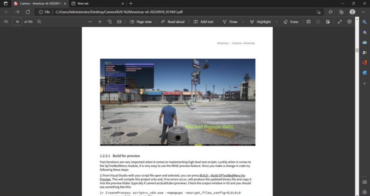Expand the Draw options dropdown arrow
Image resolution: width=370 pixels, height=196 pixels.
(x=243, y=22)
